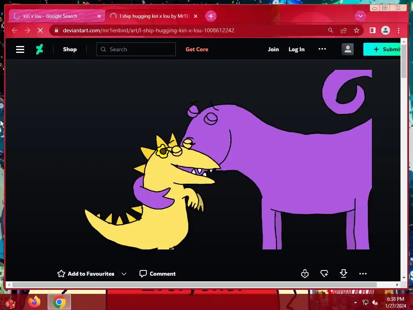Open the Shop page
Image resolution: width=413 pixels, height=310 pixels.
pyautogui.click(x=70, y=49)
